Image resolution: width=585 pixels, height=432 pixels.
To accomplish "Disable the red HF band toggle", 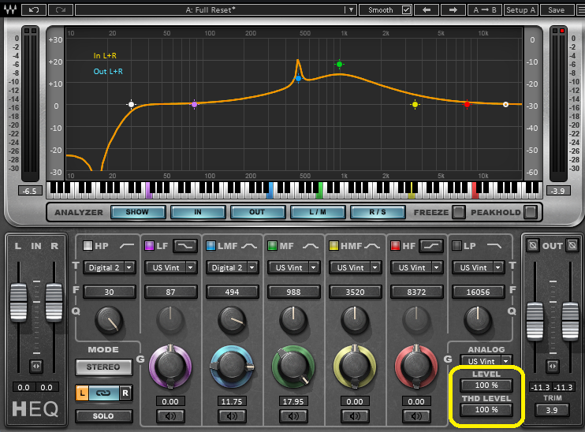I will (395, 246).
